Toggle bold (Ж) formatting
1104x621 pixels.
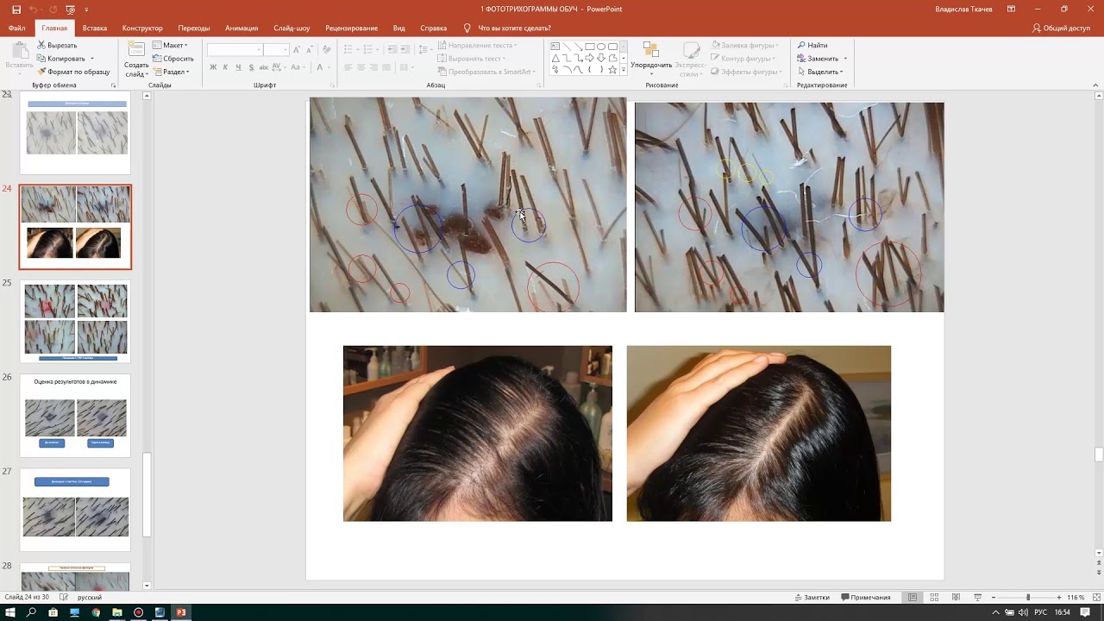tap(213, 67)
